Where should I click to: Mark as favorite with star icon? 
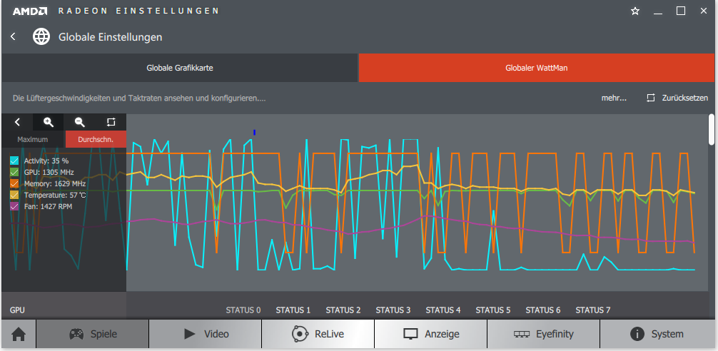[x=634, y=11]
